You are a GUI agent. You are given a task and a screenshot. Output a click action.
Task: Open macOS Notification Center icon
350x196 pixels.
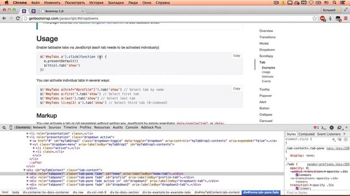tap(342, 3)
